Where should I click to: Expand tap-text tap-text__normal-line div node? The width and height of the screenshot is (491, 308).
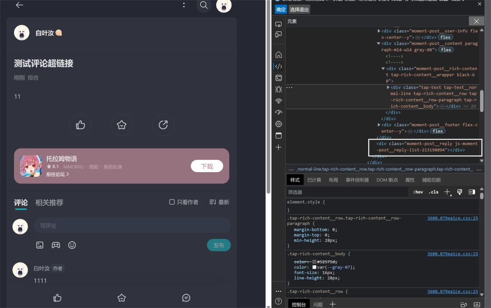pos(388,87)
